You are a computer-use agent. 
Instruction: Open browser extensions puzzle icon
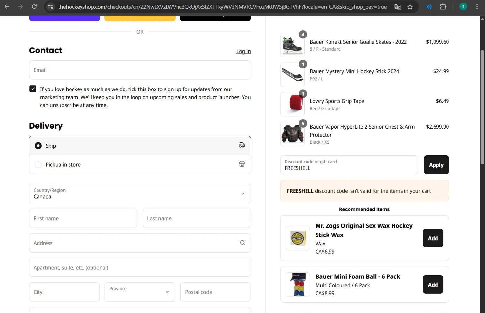point(443,7)
